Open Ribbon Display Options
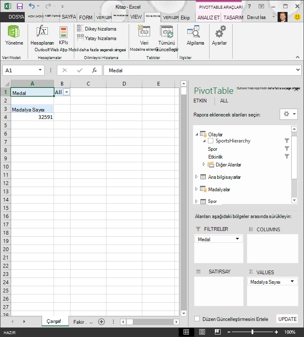 pyautogui.click(x=261, y=6)
